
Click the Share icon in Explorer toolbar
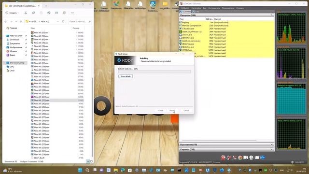point(56,13)
